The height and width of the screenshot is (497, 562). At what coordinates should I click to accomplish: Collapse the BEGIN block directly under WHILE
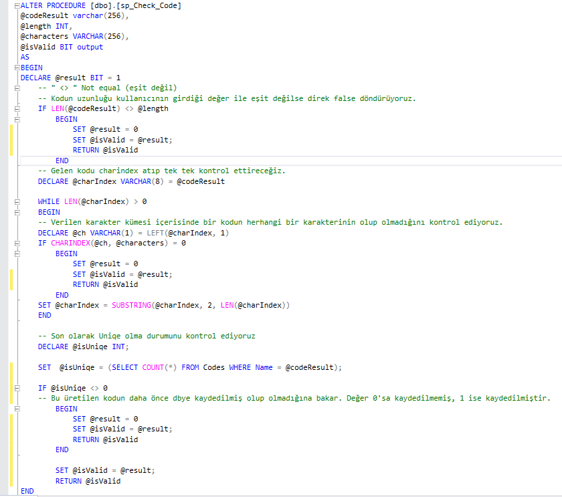coord(17,213)
